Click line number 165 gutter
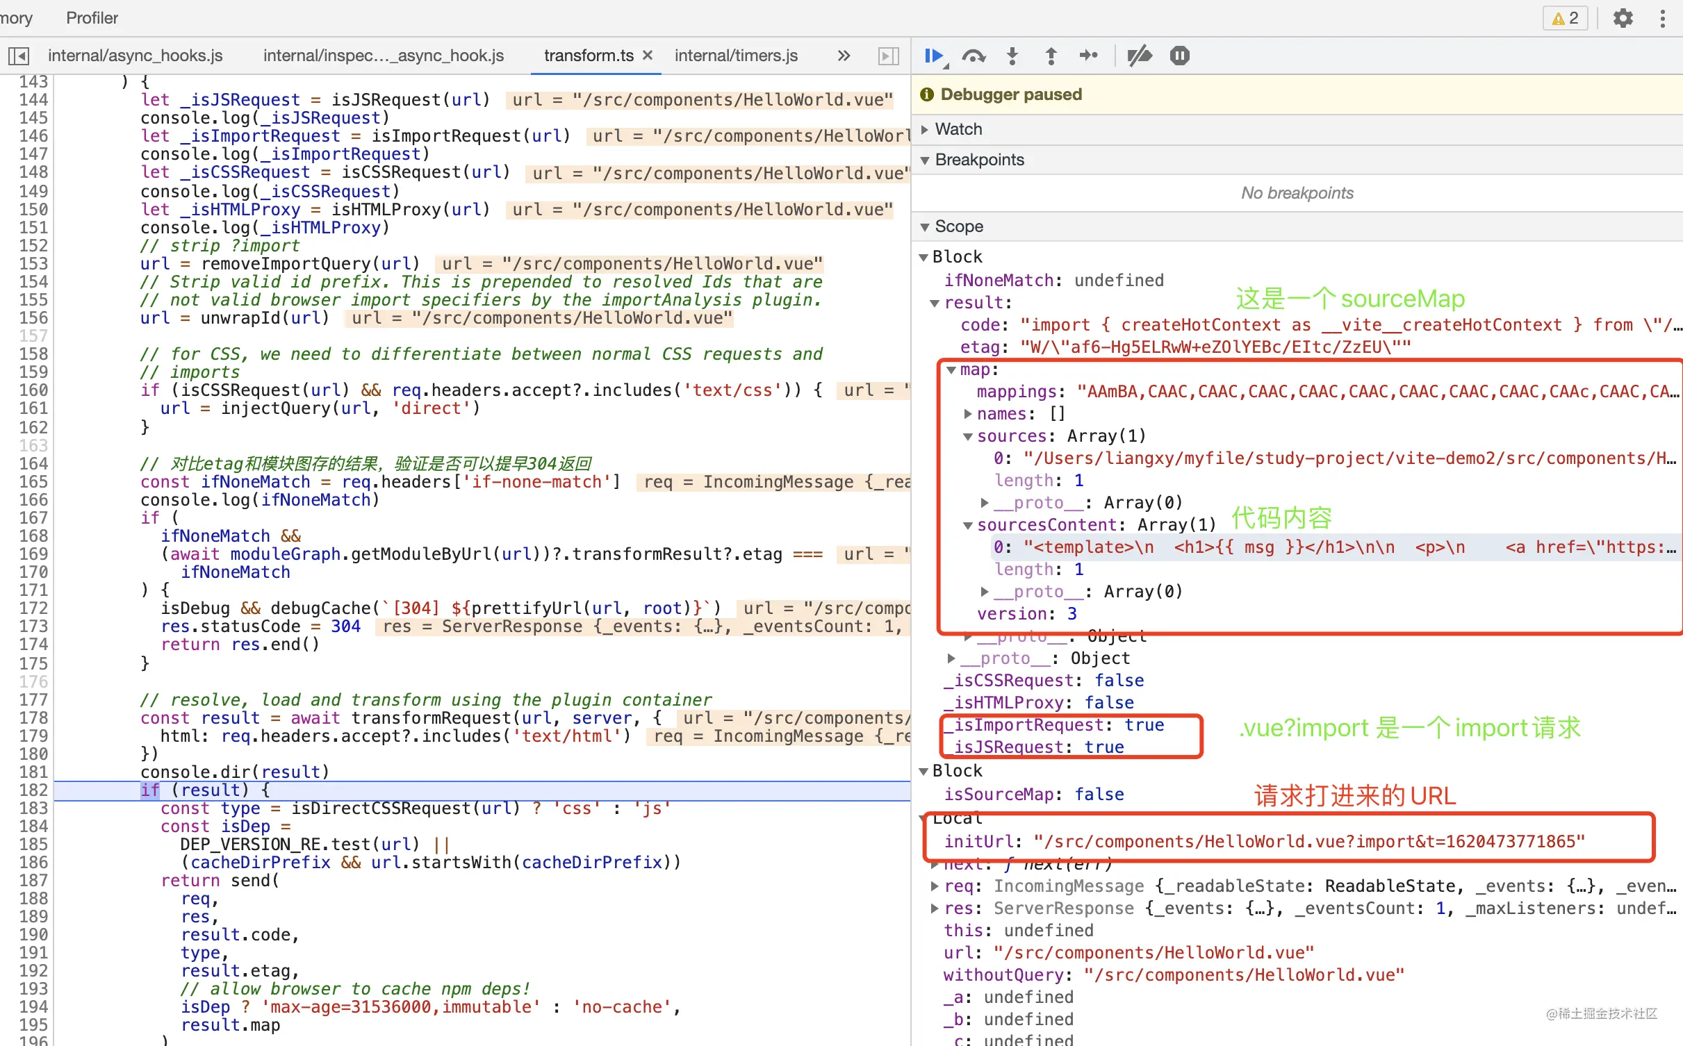 (33, 481)
